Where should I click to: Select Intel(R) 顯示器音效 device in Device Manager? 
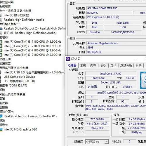tap(16, 15)
